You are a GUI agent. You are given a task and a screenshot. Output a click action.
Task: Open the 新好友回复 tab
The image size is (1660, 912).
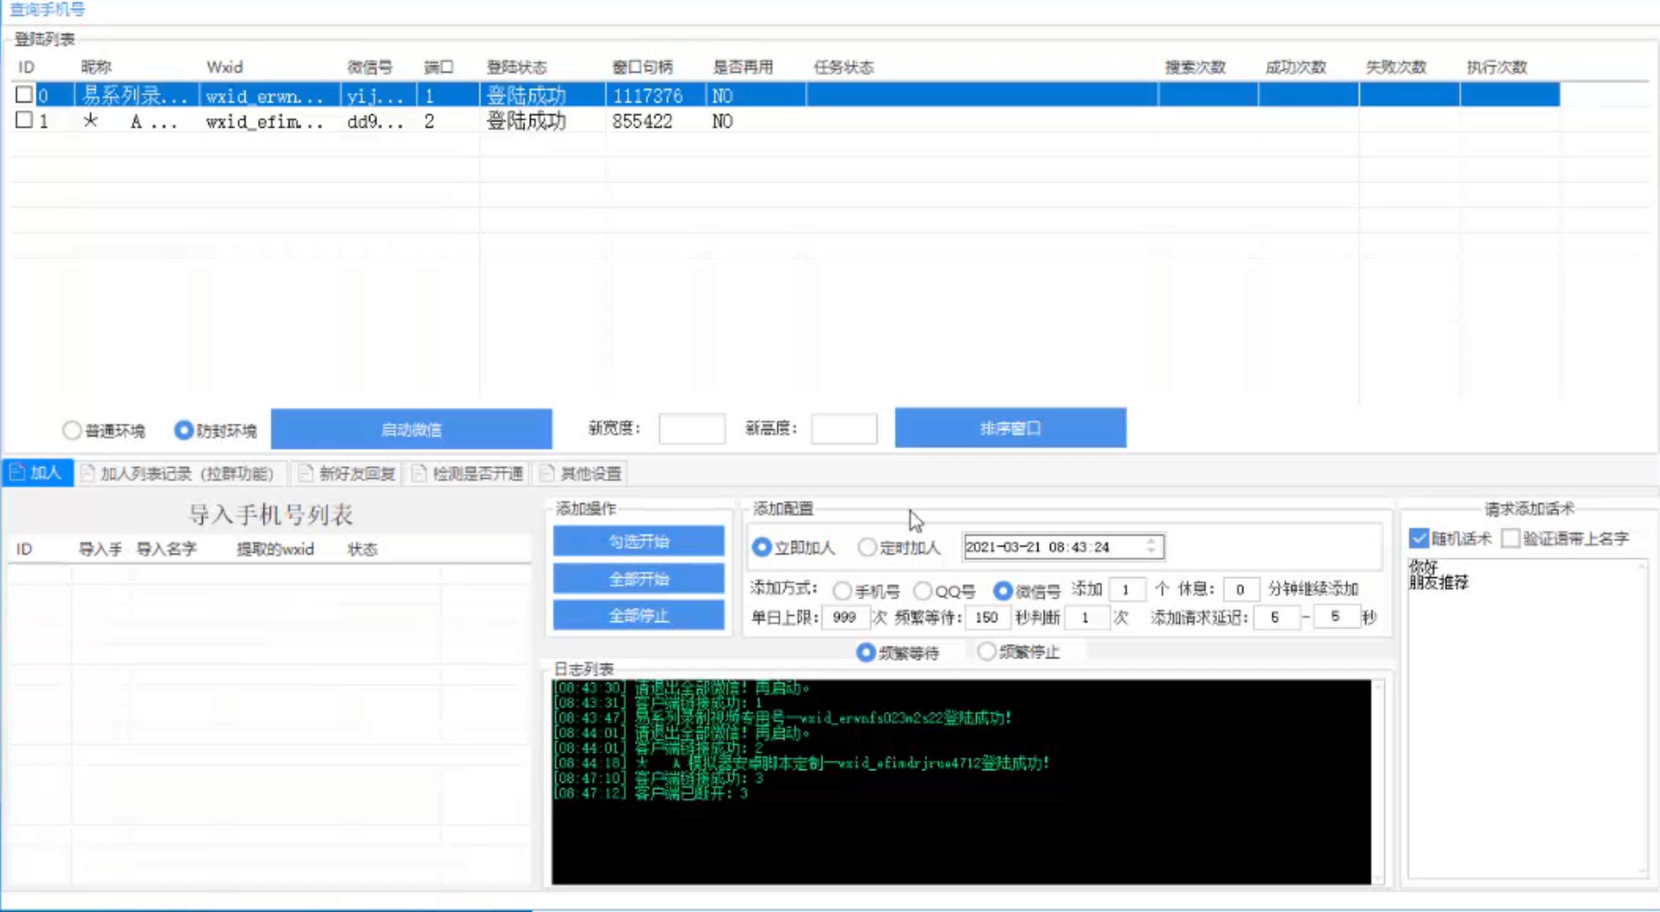pyautogui.click(x=348, y=474)
